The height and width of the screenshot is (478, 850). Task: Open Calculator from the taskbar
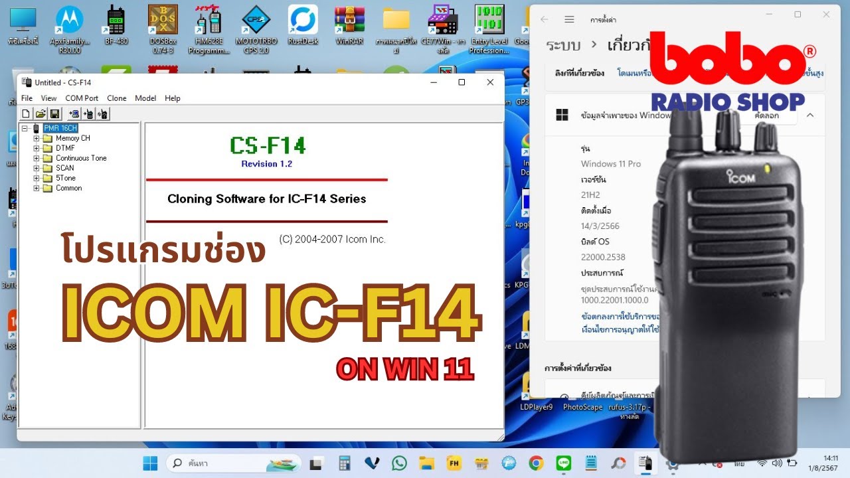345,463
